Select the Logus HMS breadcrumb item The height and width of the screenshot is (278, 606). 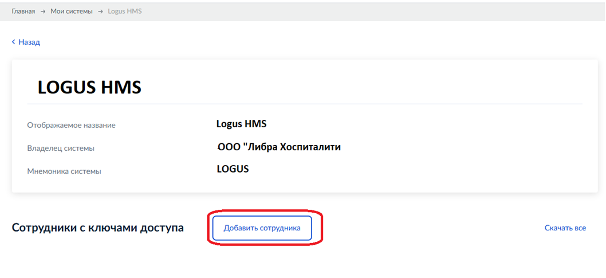coord(125,11)
